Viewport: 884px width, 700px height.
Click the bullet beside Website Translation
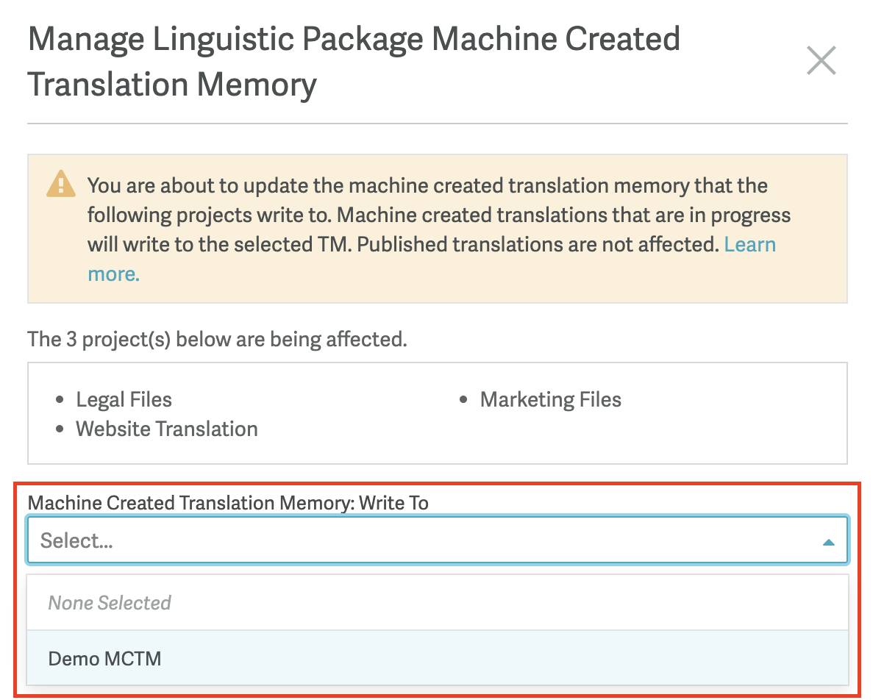tap(60, 430)
